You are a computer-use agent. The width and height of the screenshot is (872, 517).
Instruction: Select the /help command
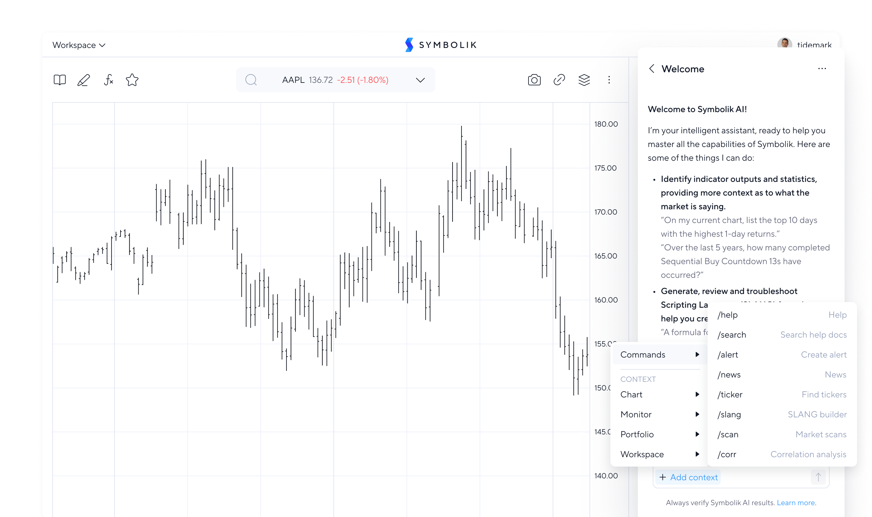point(782,315)
